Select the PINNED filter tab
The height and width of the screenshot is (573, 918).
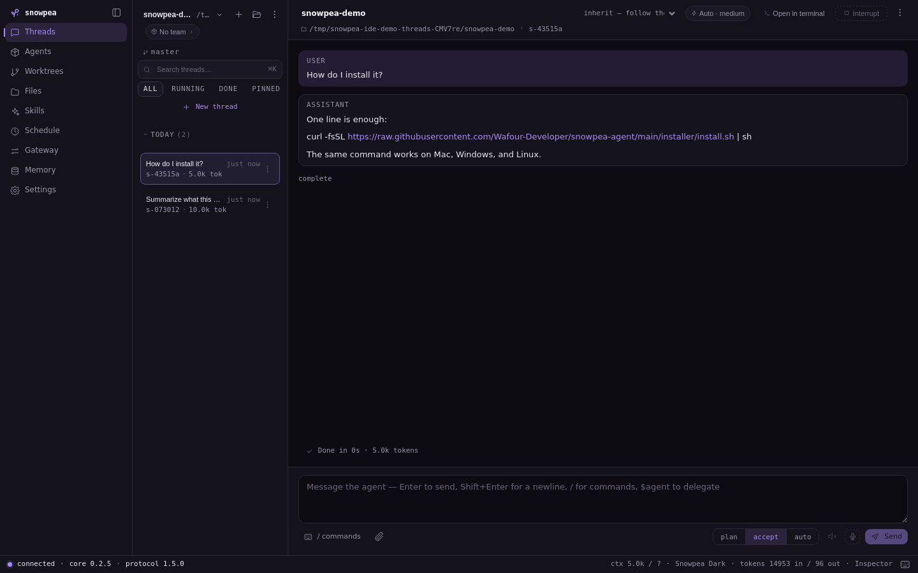[266, 89]
